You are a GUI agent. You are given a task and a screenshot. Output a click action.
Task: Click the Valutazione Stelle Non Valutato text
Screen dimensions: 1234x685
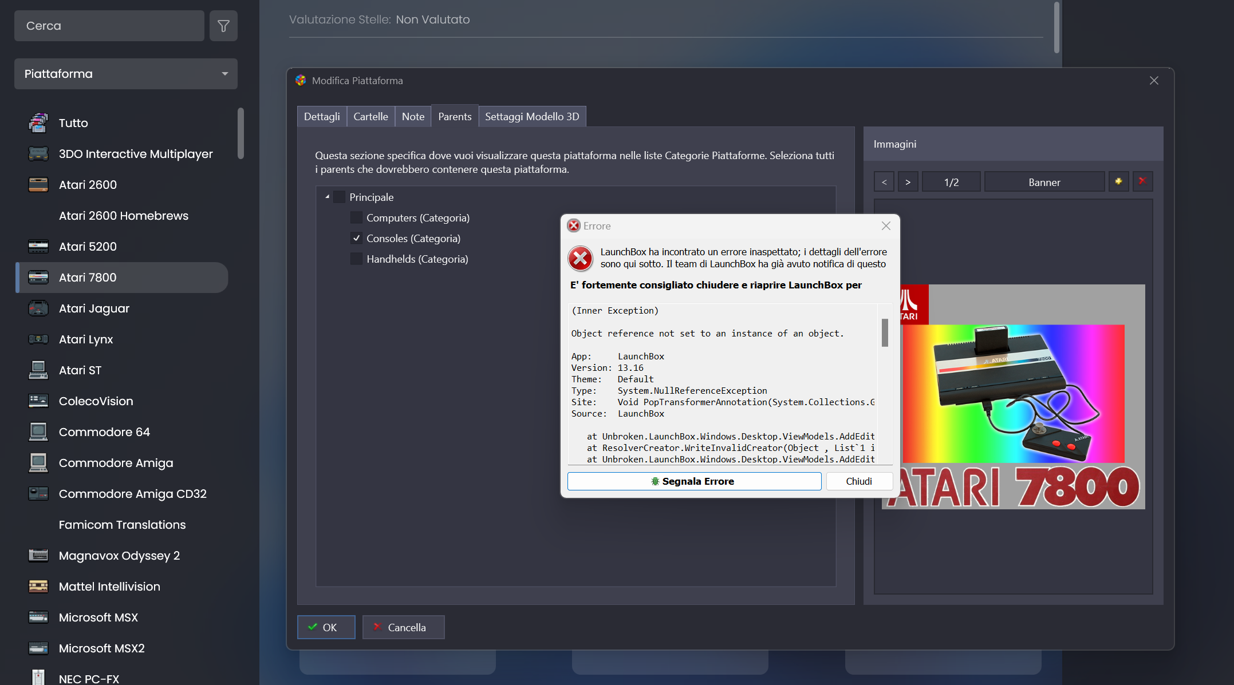pyautogui.click(x=379, y=19)
